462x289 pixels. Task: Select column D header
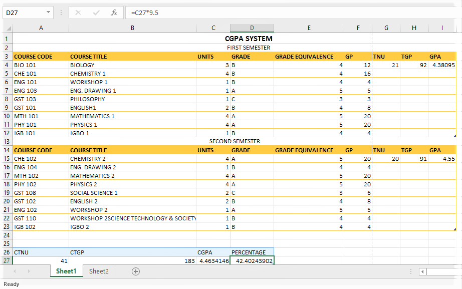click(x=252, y=28)
